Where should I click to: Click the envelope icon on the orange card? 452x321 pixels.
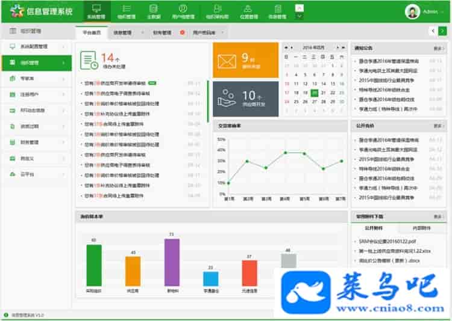click(x=227, y=61)
